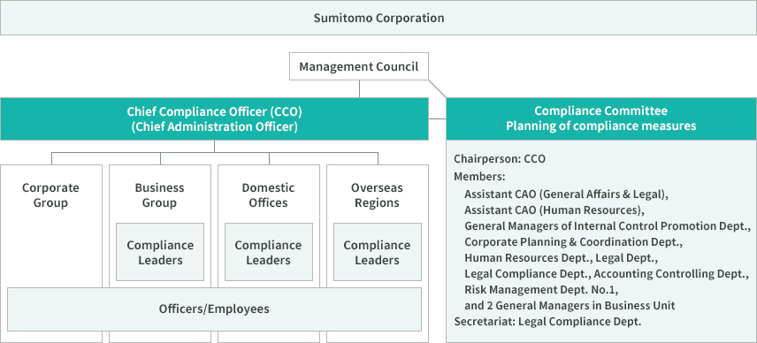
Task: Click the Domestic Offices label
Action: [269, 194]
